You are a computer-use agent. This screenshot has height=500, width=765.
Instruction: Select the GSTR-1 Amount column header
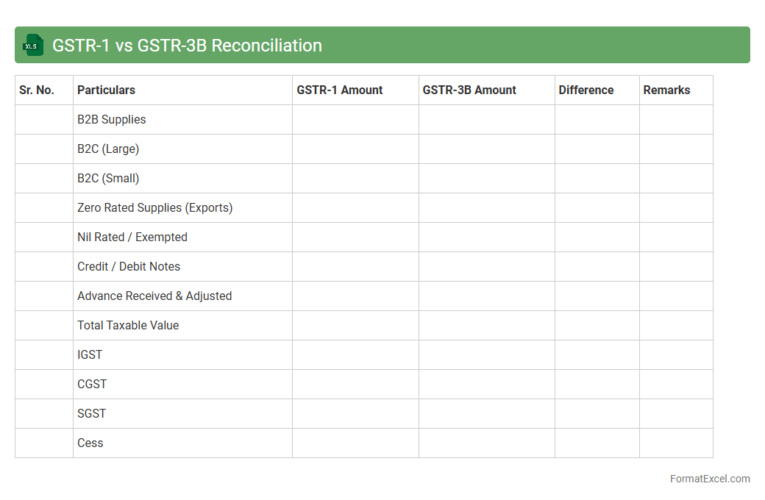click(340, 90)
